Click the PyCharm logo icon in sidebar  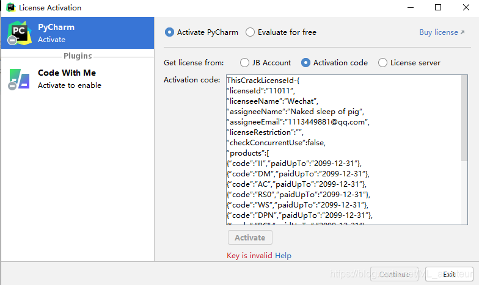coord(20,33)
